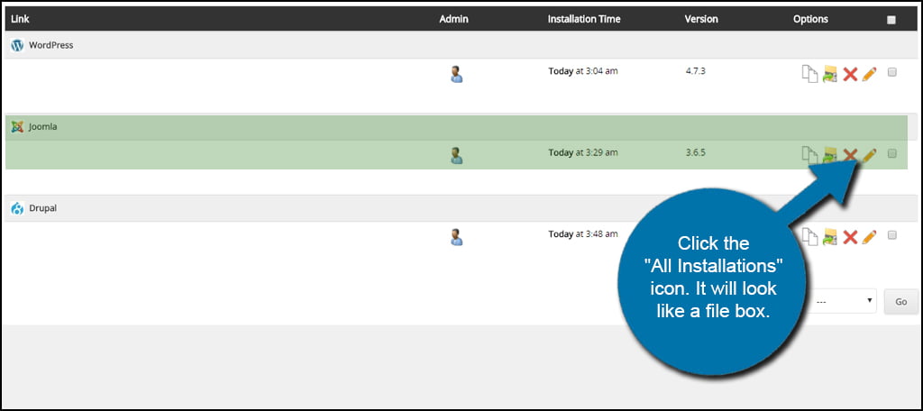Click the Link column header
The width and height of the screenshot is (923, 411).
[20, 19]
